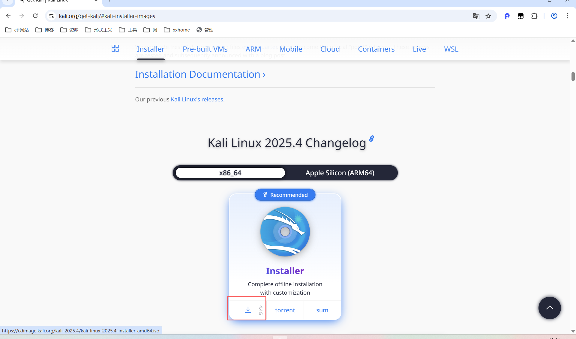Switch to the Cloud tab
The width and height of the screenshot is (576, 339).
(330, 49)
